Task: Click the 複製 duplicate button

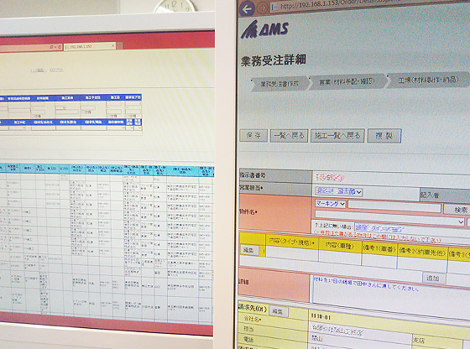Action: point(384,136)
